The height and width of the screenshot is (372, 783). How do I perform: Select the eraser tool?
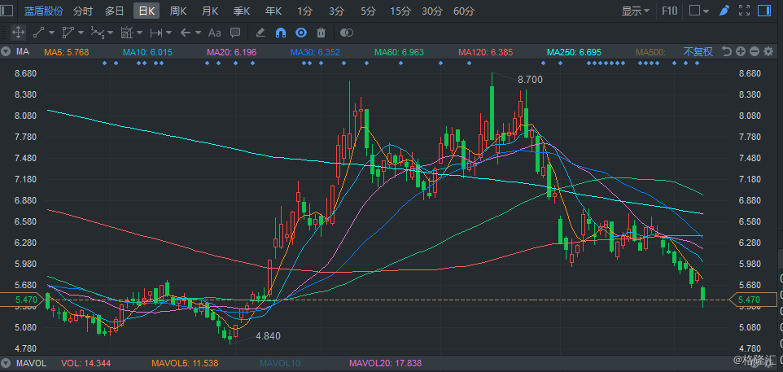[260, 33]
